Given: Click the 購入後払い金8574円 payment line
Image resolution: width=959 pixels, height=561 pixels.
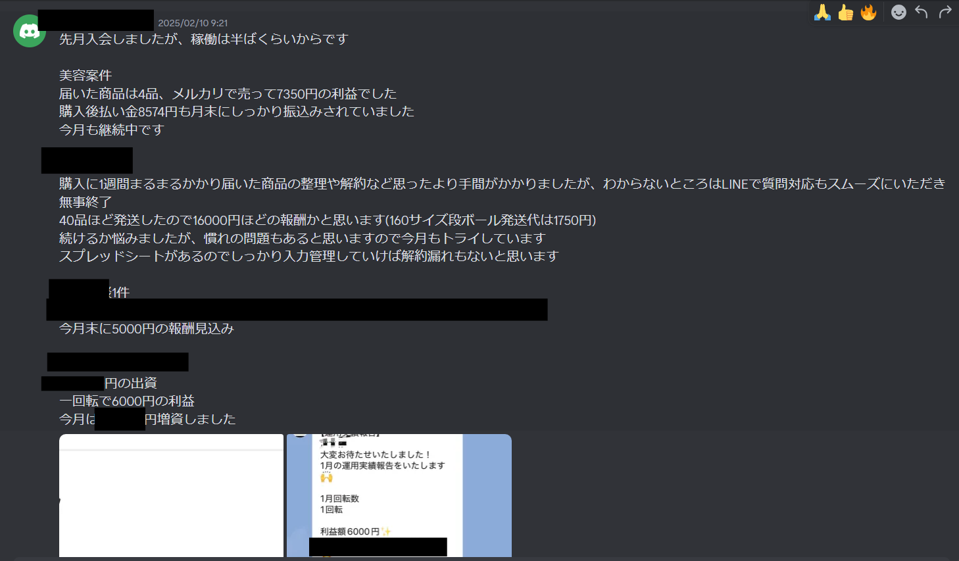Looking at the screenshot, I should 237,112.
